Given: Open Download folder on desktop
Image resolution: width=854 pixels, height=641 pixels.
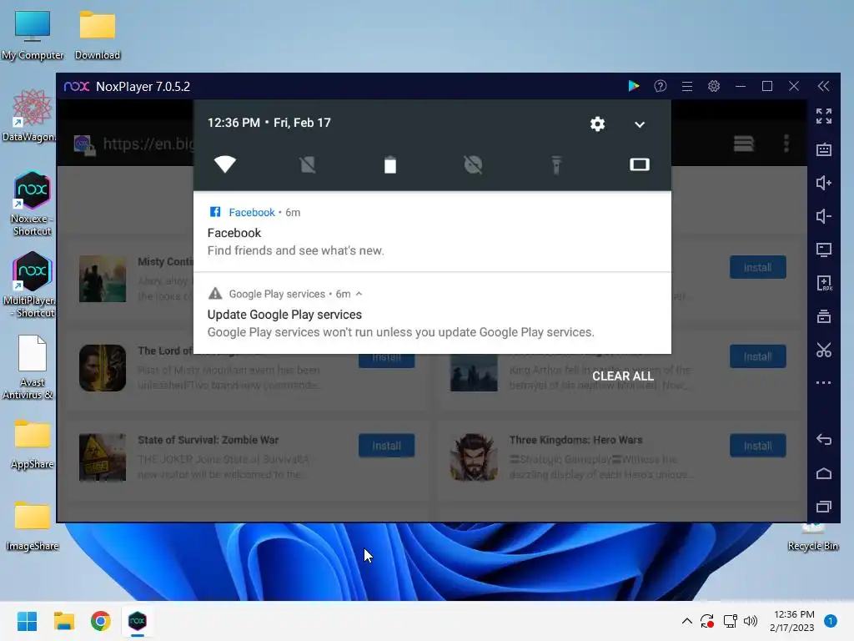Looking at the screenshot, I should tap(98, 35).
